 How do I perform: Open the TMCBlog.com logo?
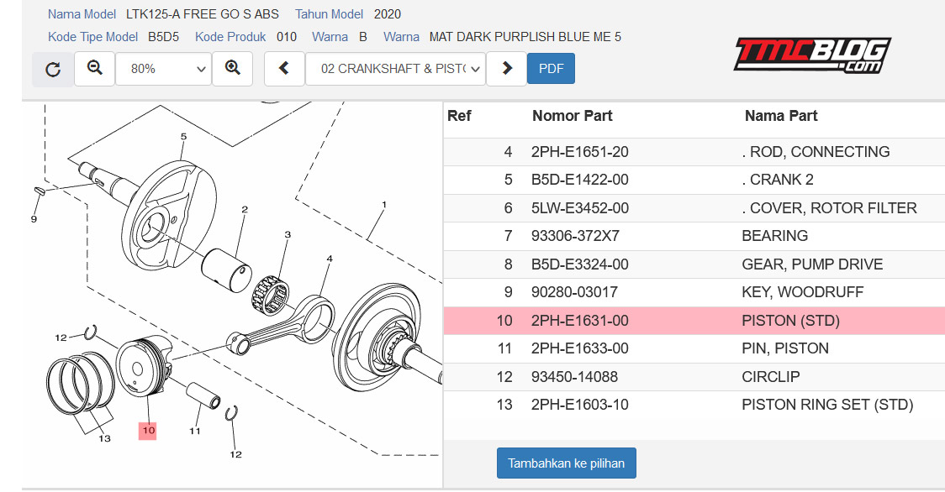pyautogui.click(x=812, y=55)
